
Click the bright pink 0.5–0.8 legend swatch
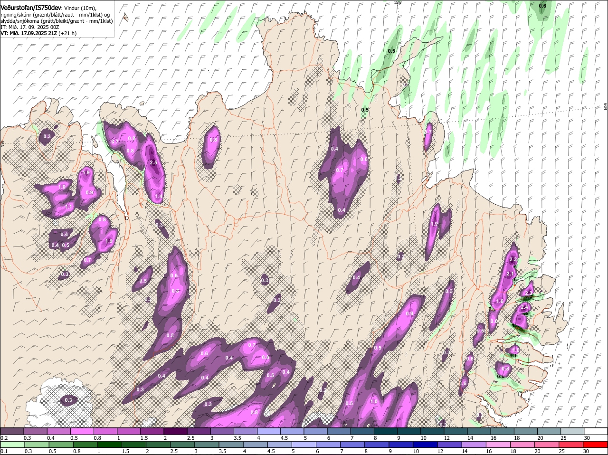tap(82, 431)
